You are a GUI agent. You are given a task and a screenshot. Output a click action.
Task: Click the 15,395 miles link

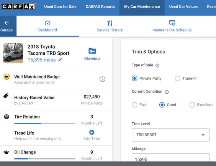click(42, 60)
